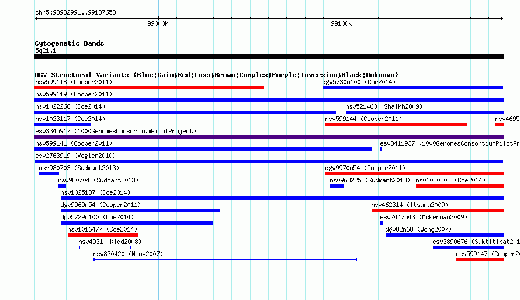Select the blue dgv5729n100 gain bar
The image size is (520, 300).
click(x=137, y=223)
